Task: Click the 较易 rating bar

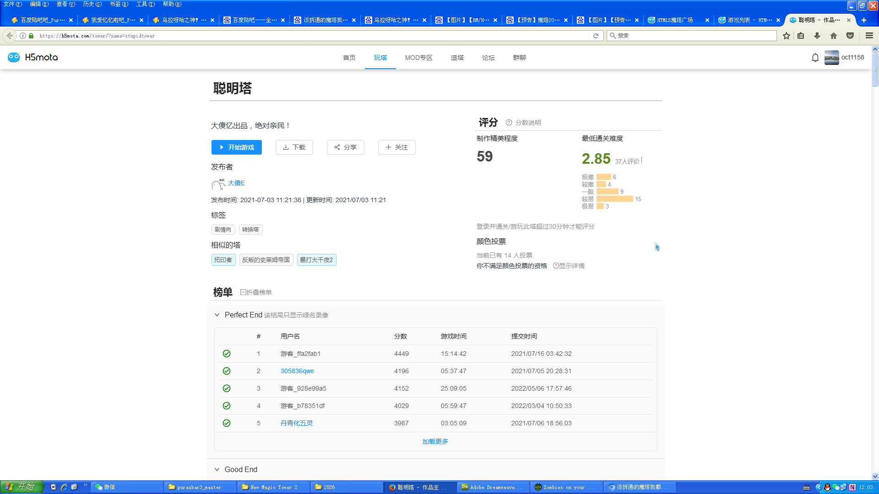Action: pos(615,199)
